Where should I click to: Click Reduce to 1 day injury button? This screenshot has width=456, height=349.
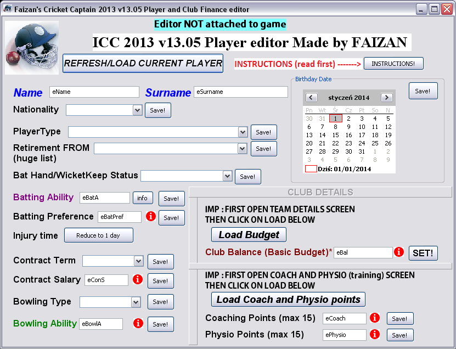[99, 235]
